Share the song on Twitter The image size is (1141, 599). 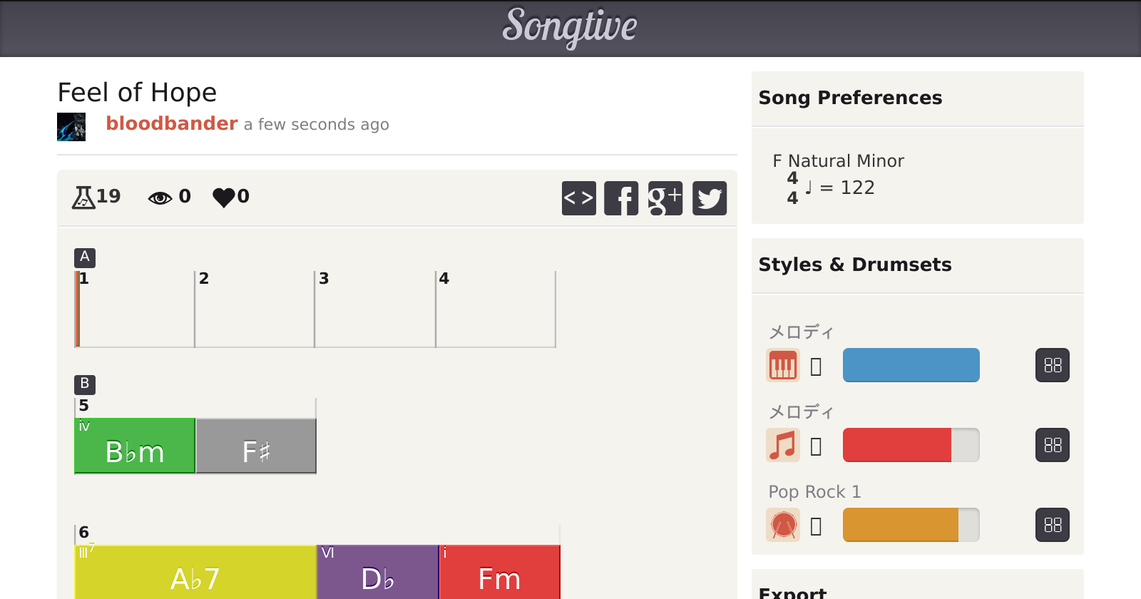(710, 198)
